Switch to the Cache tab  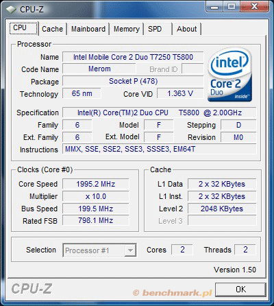pos(53,29)
